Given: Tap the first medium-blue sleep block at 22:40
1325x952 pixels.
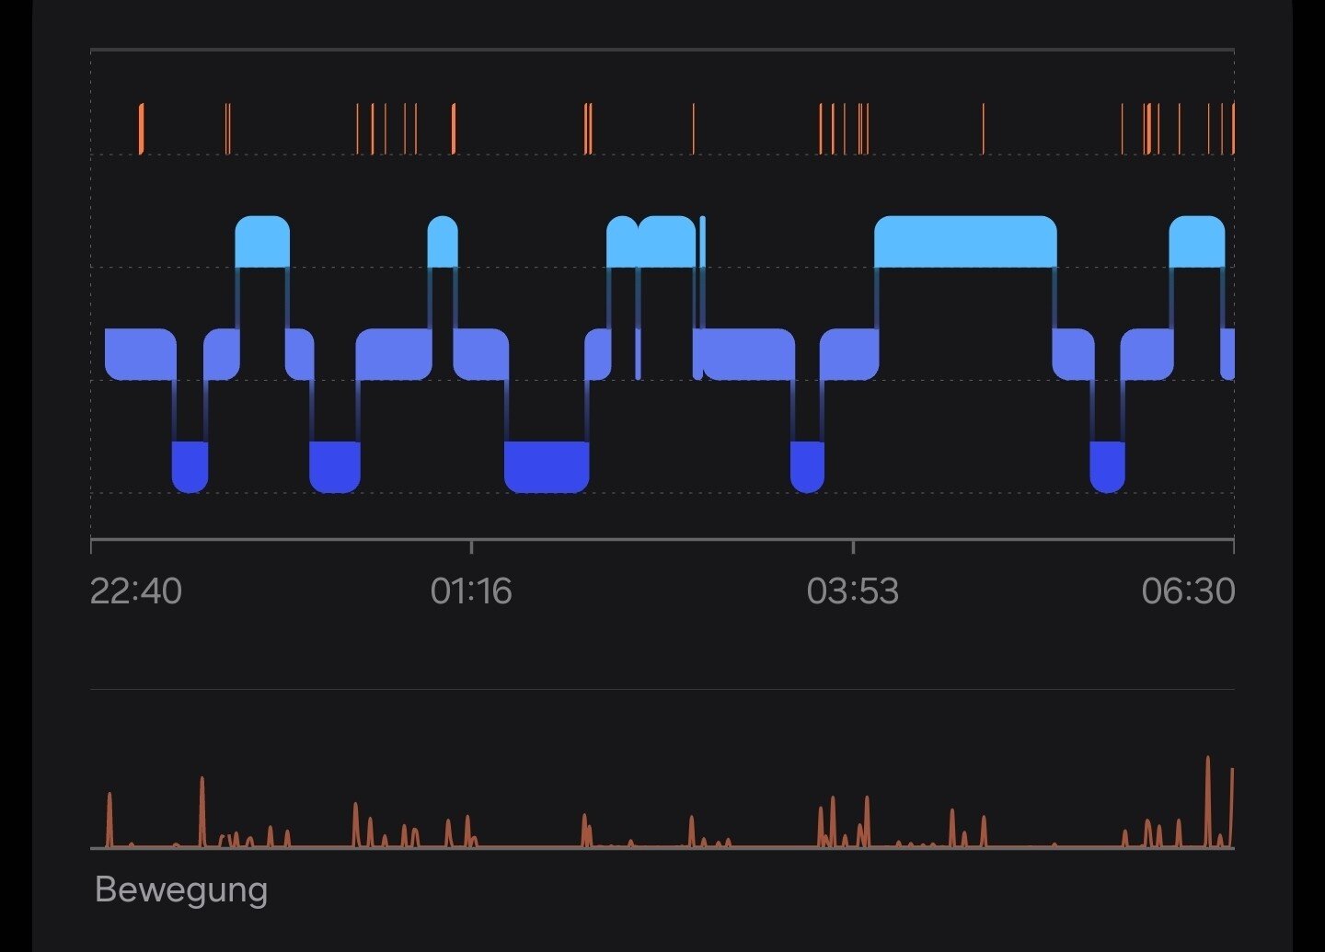Looking at the screenshot, I should pyautogui.click(x=141, y=354).
